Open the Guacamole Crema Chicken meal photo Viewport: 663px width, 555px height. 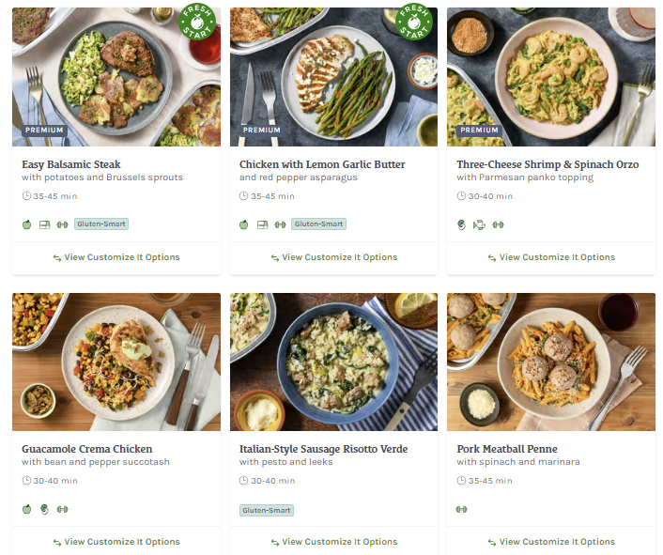[116, 362]
